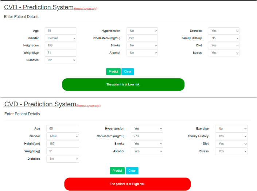Expand the Smoke dropdown set to Yes
The image size is (257, 191).
[147, 144]
